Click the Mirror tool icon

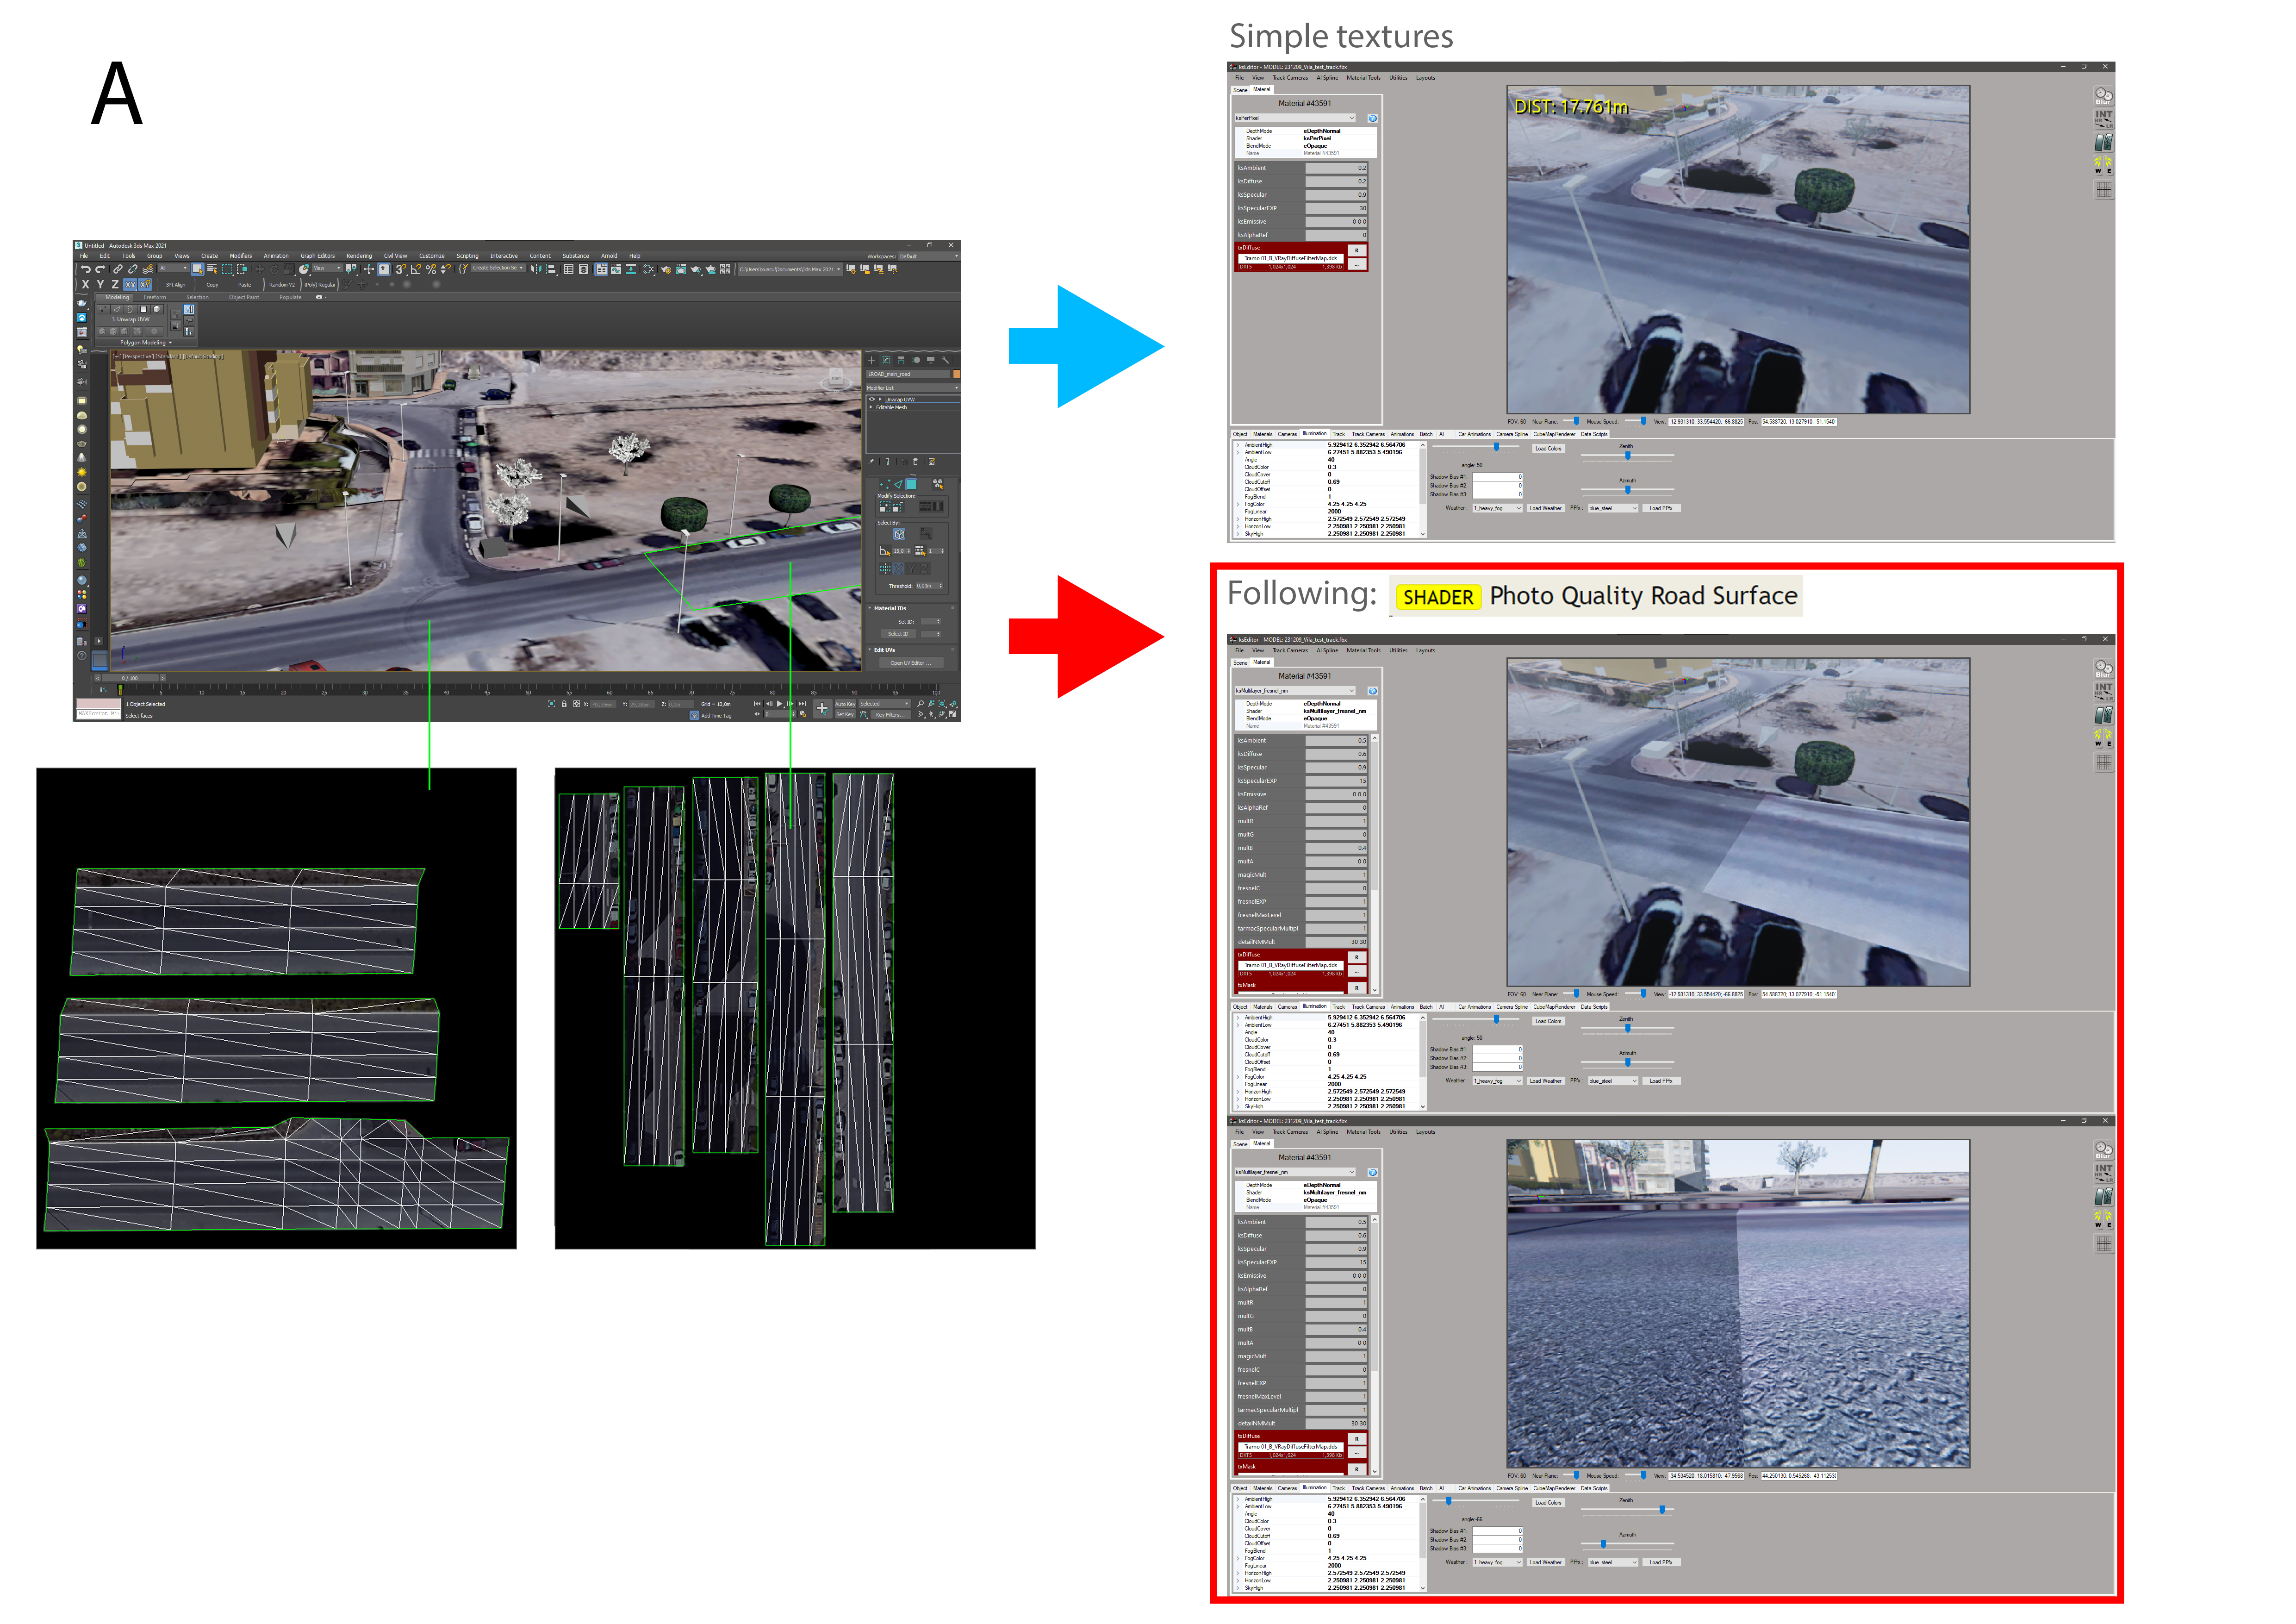tap(536, 269)
